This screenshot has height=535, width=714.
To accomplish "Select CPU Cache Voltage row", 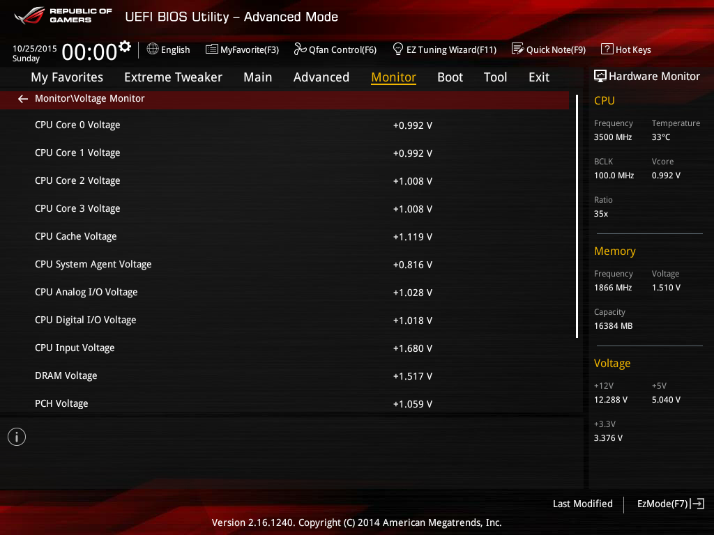I will coord(284,237).
